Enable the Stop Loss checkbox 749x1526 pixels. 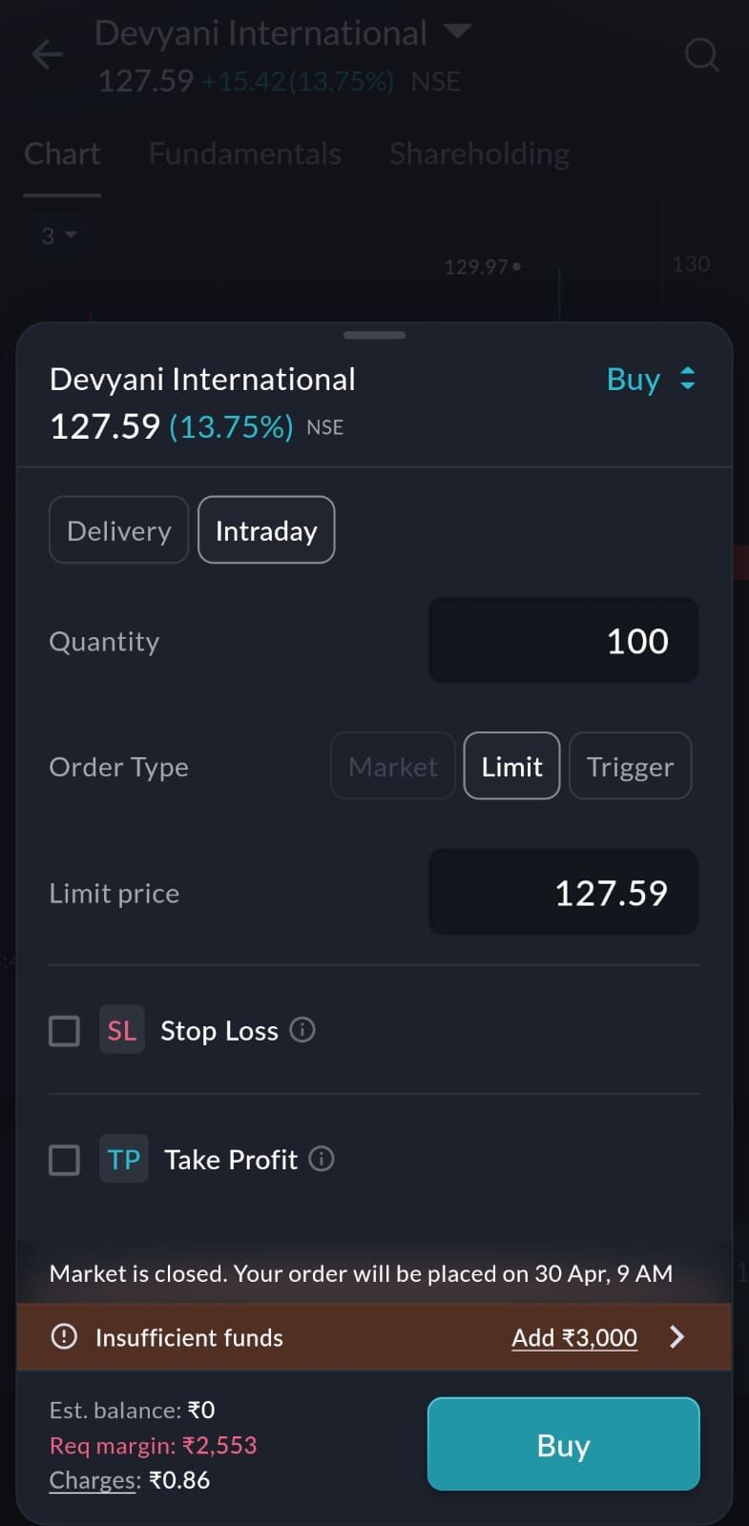click(65, 1030)
